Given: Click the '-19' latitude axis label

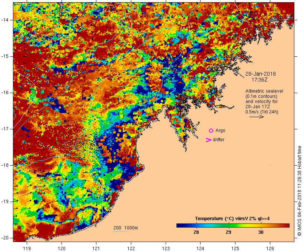Looking at the screenshot, I should coord(5,202).
